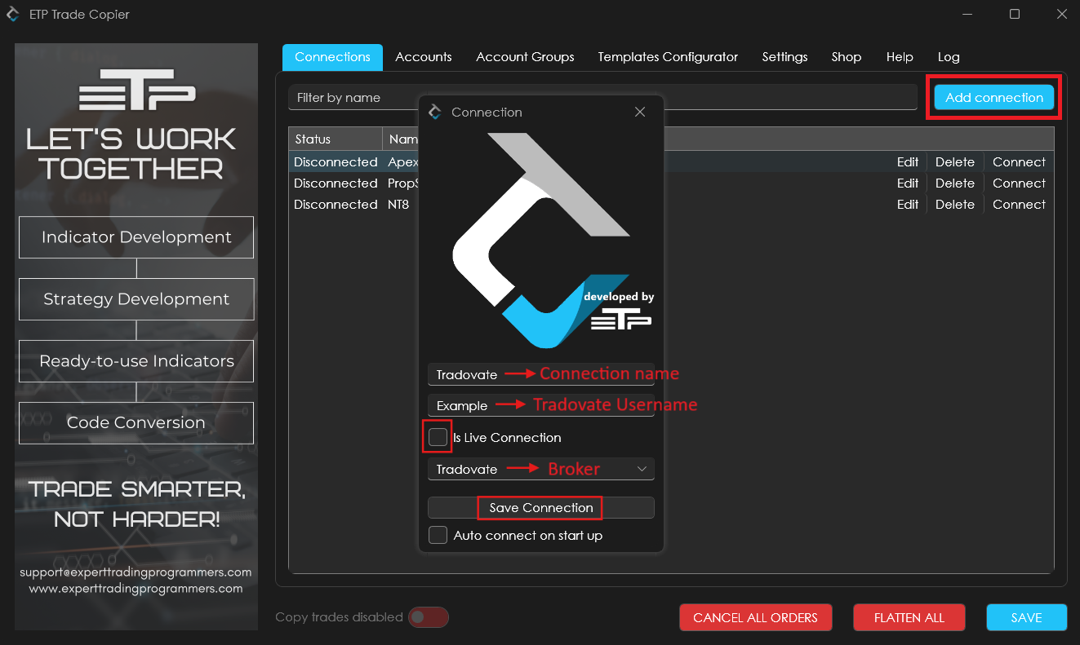Screen dimensions: 1080x645
Task: Click the Connection dialog logo icon
Action: pyautogui.click(x=435, y=112)
